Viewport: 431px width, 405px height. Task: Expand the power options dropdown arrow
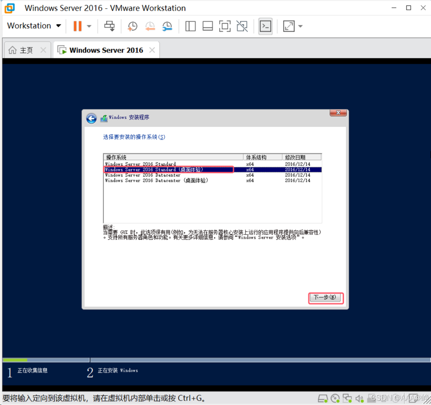coord(89,26)
